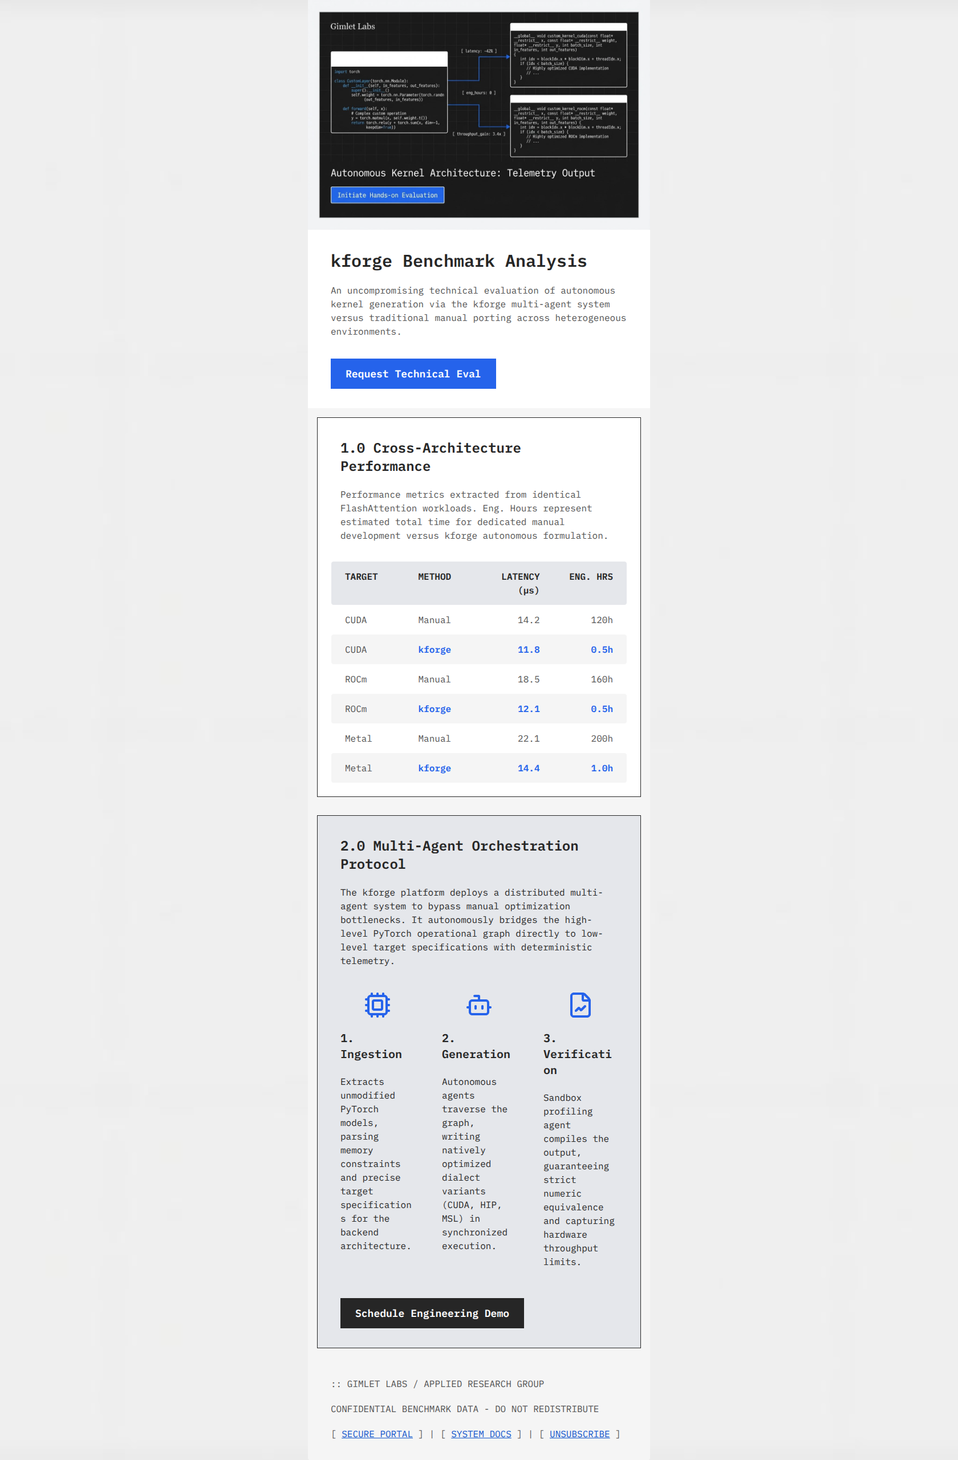The width and height of the screenshot is (958, 1460).
Task: Click the CUDA kernel code panel in hero image
Action: (x=568, y=54)
